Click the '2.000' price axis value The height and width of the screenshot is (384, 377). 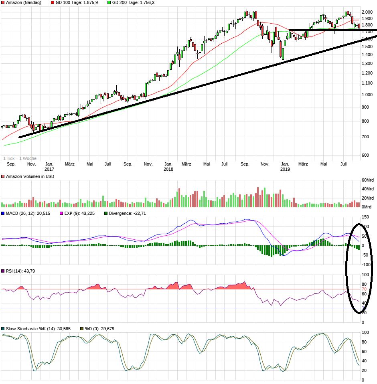tap(367, 12)
